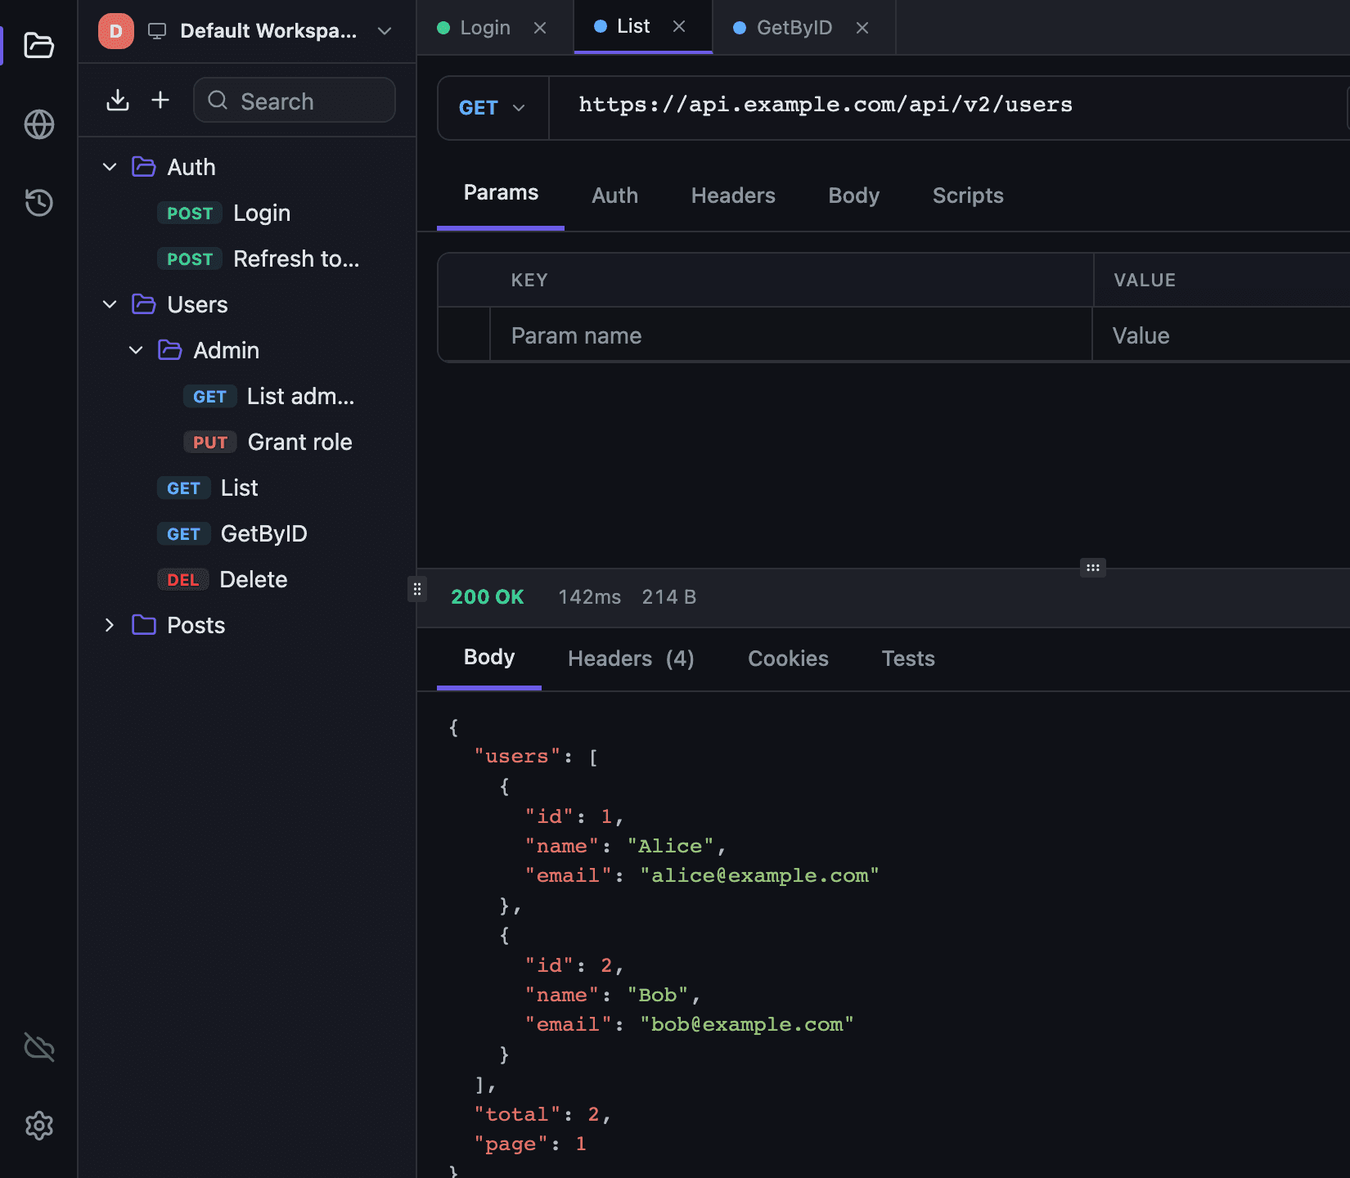
Task: Click the search magnifier icon
Action: [218, 100]
